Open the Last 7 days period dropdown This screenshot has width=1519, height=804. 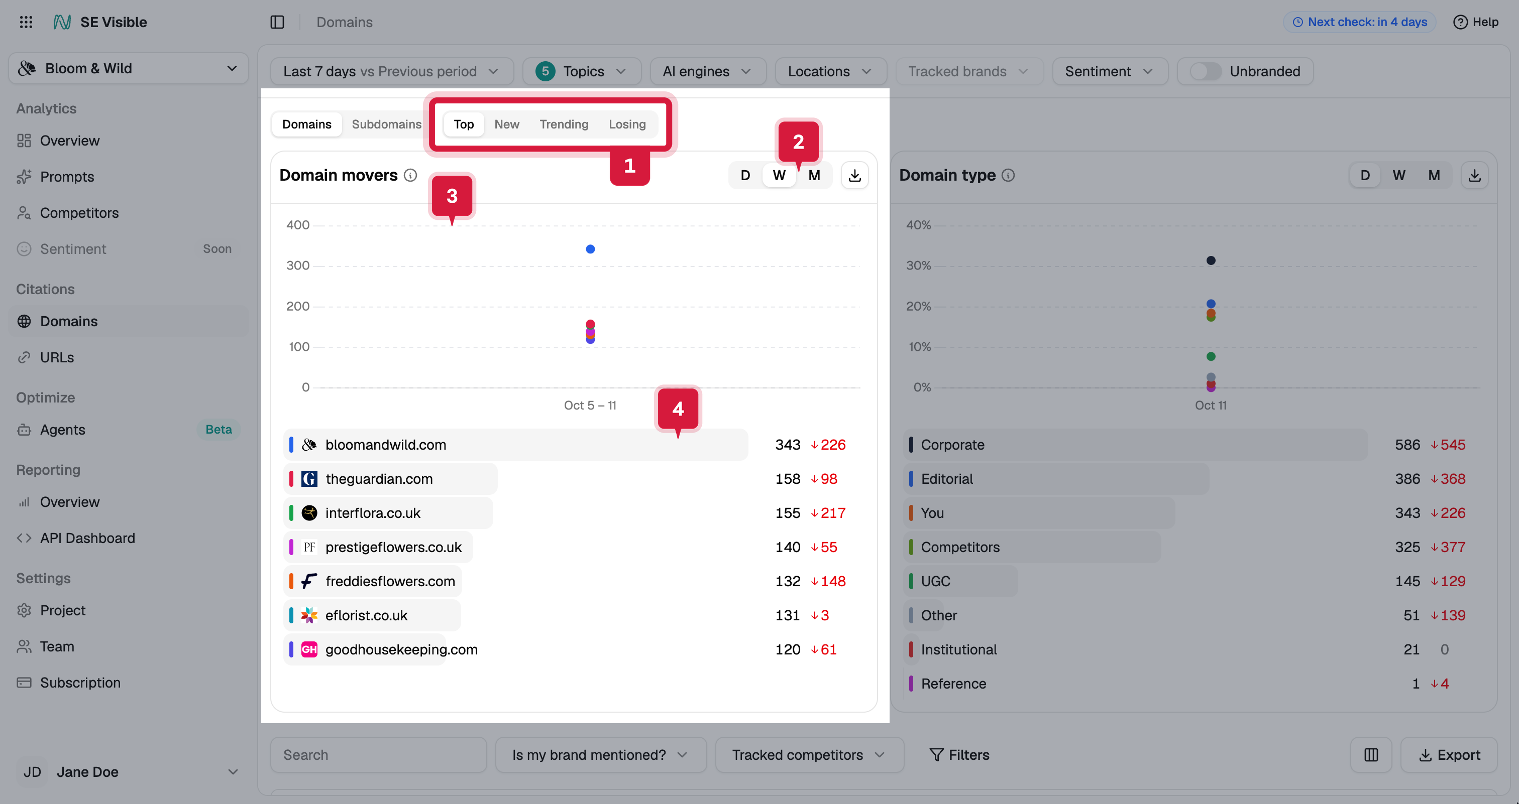tap(392, 71)
